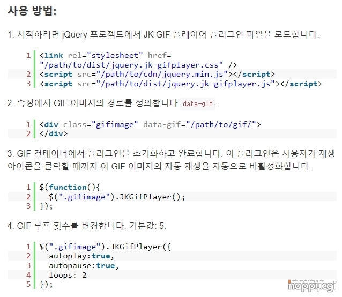Image resolution: width=342 pixels, height=297 pixels.
Task: Click step 2 sentence about defining GIF path
Action: [x=93, y=103]
